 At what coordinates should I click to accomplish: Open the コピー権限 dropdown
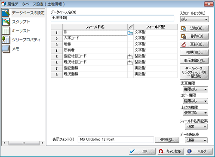[x=195, y=101]
